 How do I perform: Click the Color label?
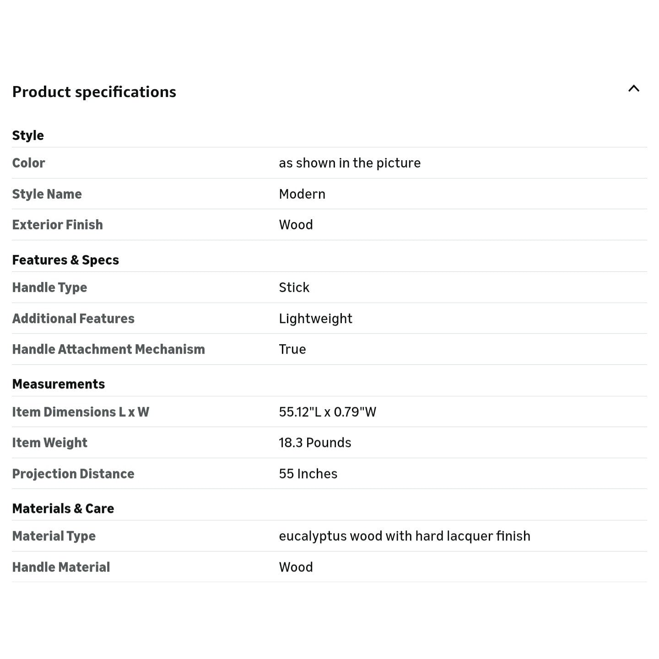[x=28, y=163]
